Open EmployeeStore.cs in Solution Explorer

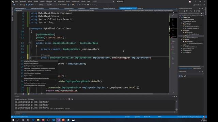click(x=192, y=47)
